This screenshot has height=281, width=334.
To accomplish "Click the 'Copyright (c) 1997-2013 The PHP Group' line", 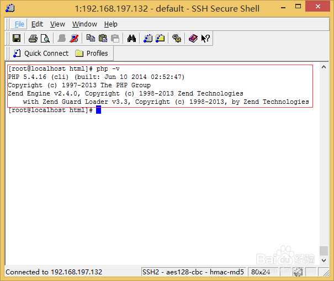I will tap(79, 85).
